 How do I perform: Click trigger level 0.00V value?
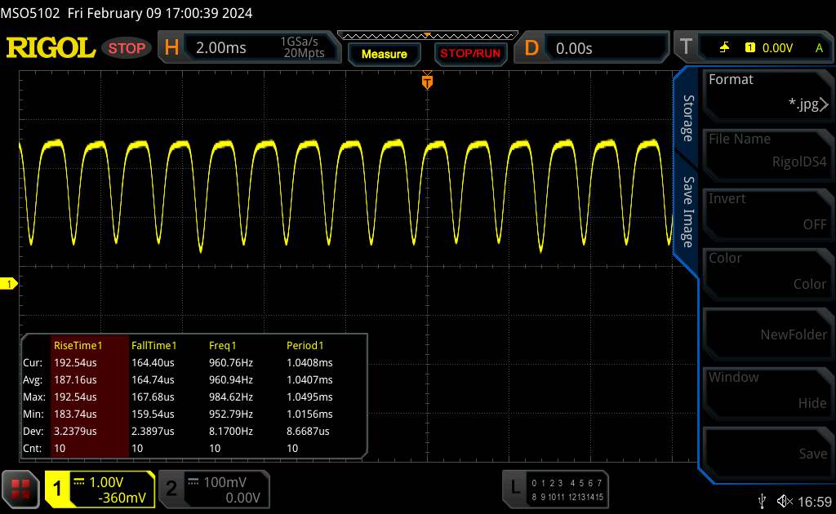(777, 48)
